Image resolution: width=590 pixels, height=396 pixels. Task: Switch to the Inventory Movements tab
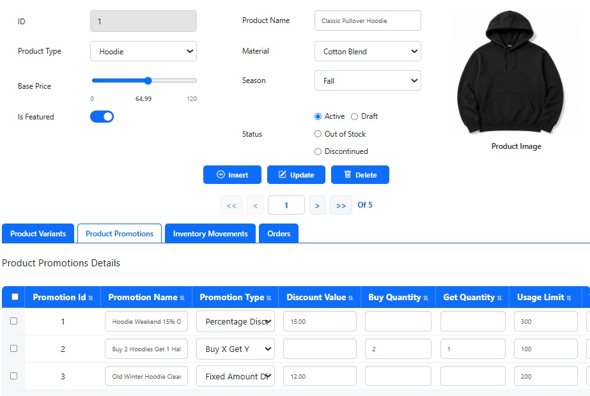pyautogui.click(x=210, y=234)
